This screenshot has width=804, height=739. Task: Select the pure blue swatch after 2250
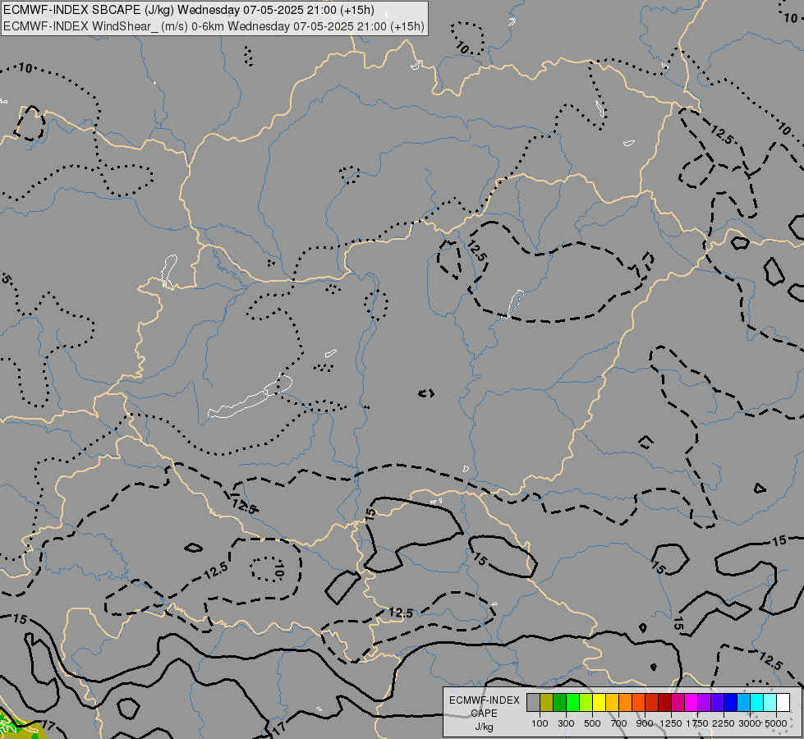731,702
